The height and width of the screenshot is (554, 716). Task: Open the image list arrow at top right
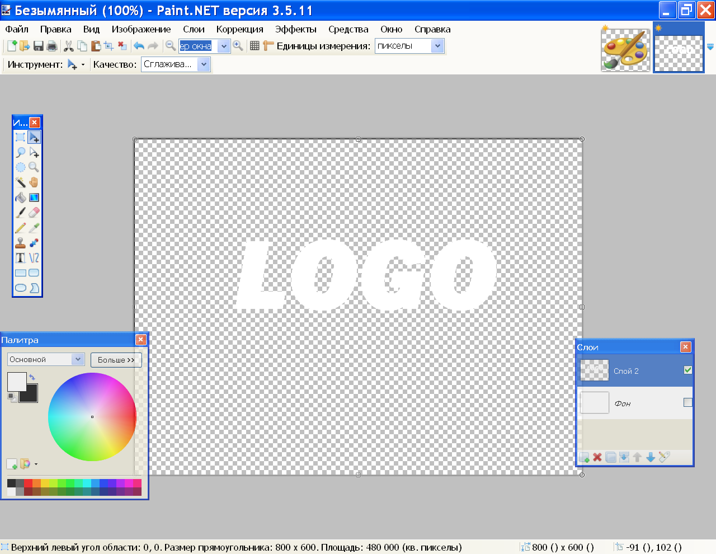[x=710, y=48]
